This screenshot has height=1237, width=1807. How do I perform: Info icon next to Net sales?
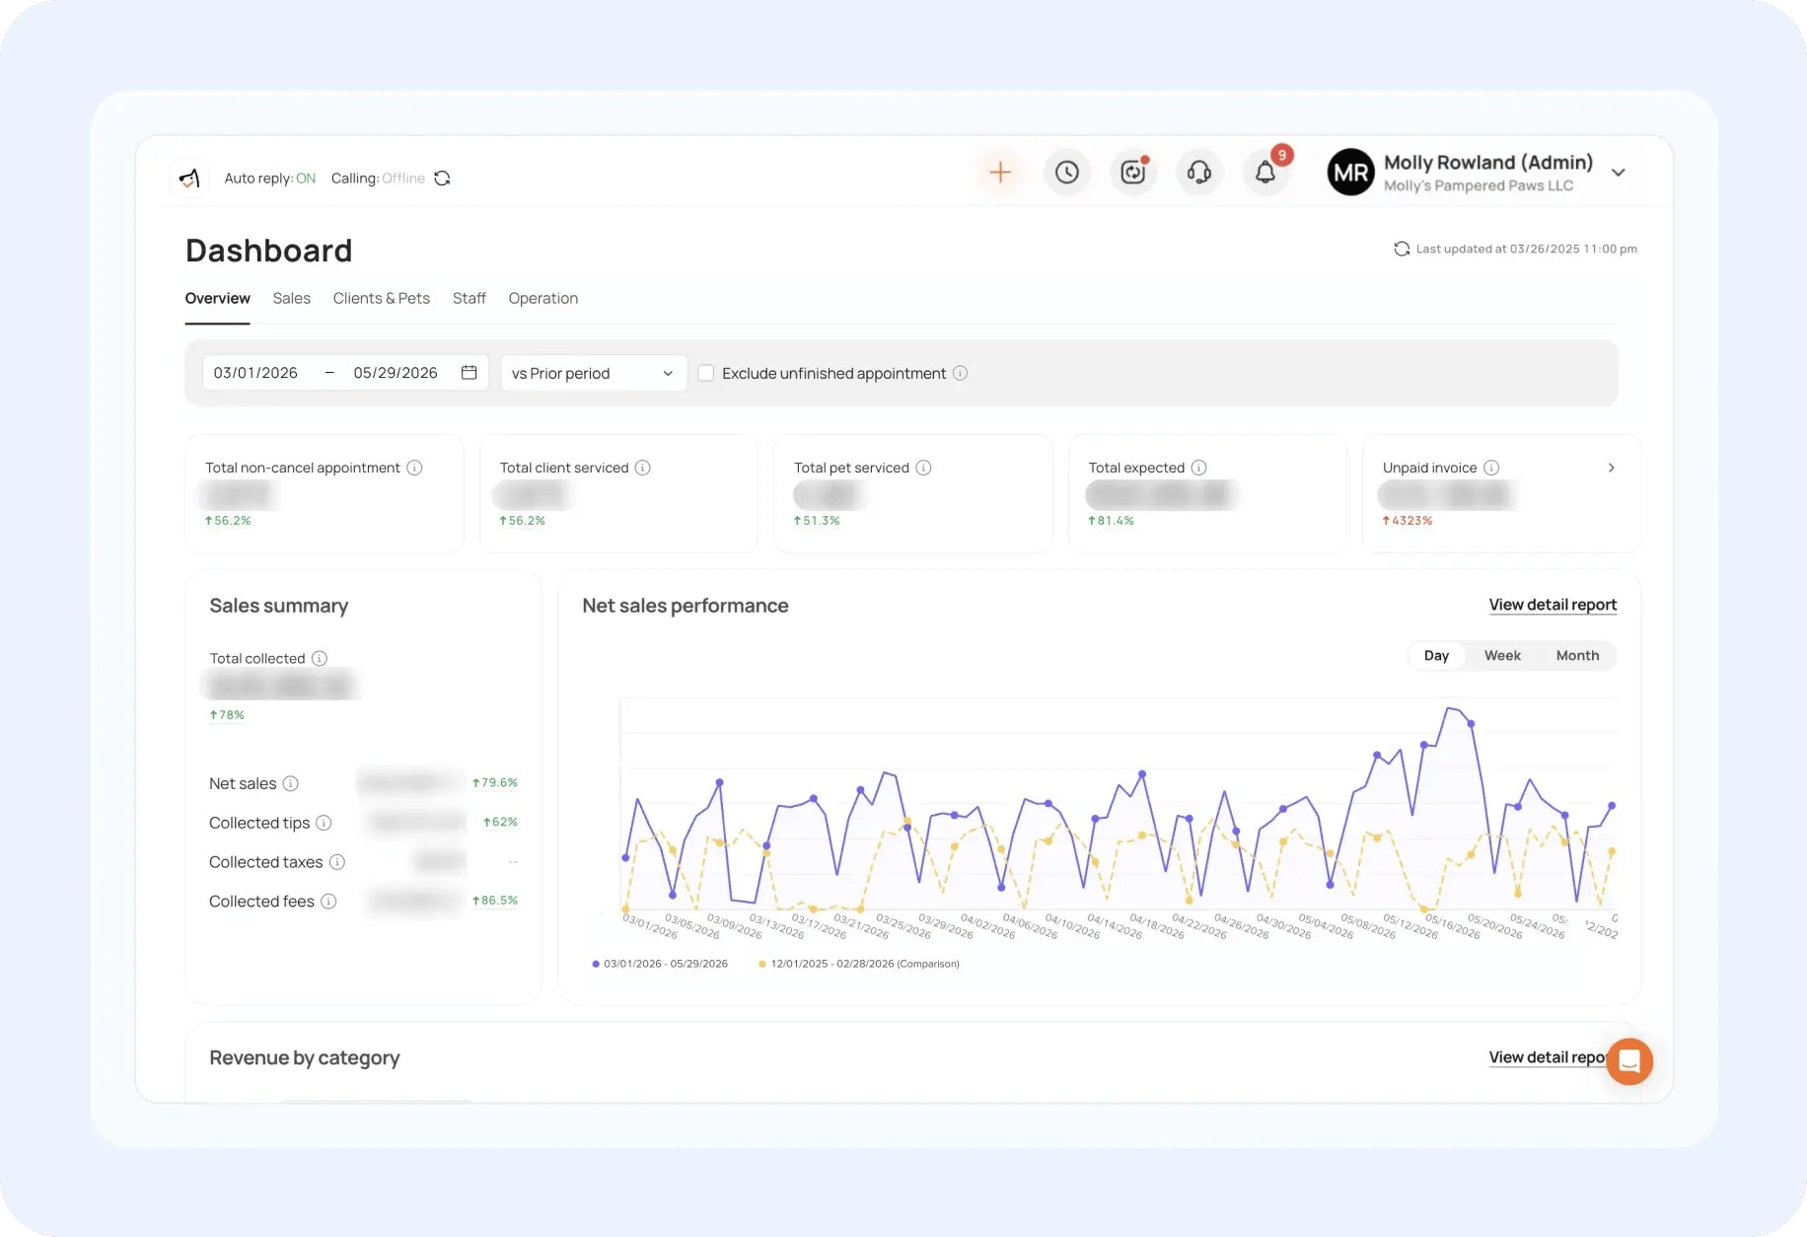point(291,783)
